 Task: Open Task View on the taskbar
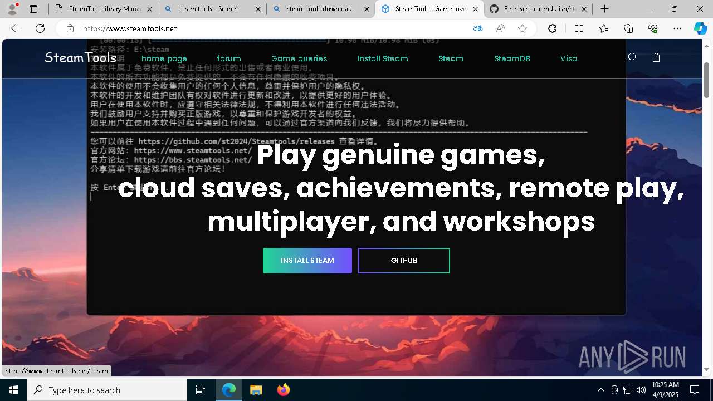pyautogui.click(x=201, y=390)
